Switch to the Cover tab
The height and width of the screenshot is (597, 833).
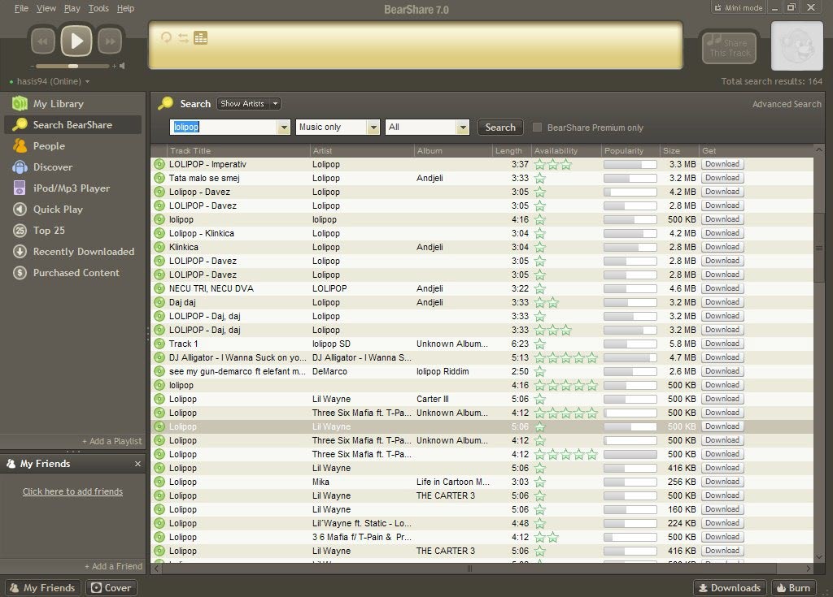pyautogui.click(x=111, y=587)
